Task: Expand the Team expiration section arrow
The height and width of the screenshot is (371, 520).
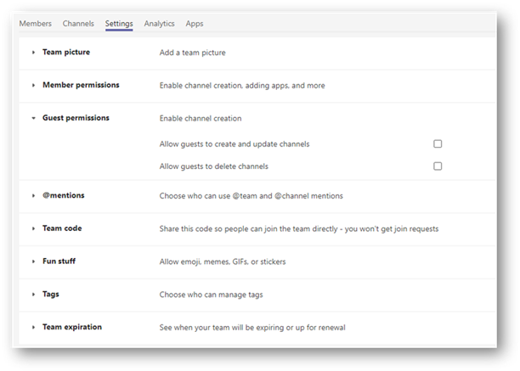Action: pos(33,327)
